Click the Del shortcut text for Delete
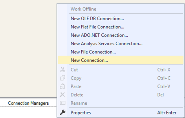This screenshot has width=185, height=118. point(161,95)
